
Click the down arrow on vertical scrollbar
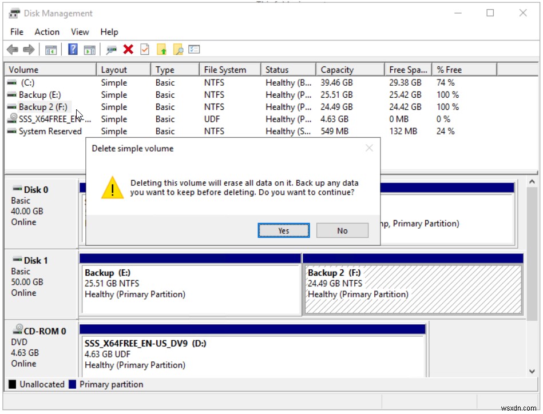coord(531,371)
